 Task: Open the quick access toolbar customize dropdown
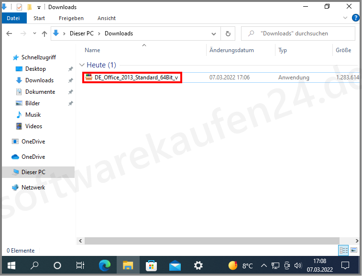[39, 8]
